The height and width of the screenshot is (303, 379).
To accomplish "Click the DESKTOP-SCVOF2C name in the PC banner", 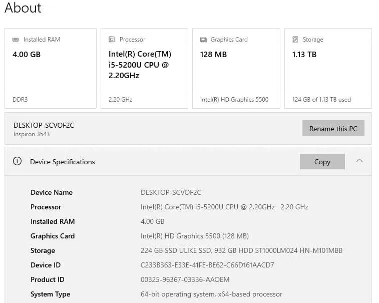I will [44, 125].
